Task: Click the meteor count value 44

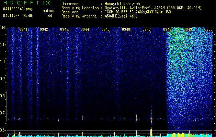Action: click(50, 16)
